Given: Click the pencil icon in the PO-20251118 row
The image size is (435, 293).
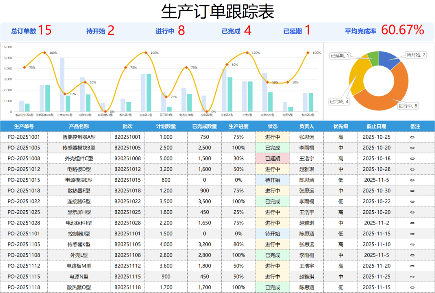Looking at the screenshot, I should coord(412,287).
